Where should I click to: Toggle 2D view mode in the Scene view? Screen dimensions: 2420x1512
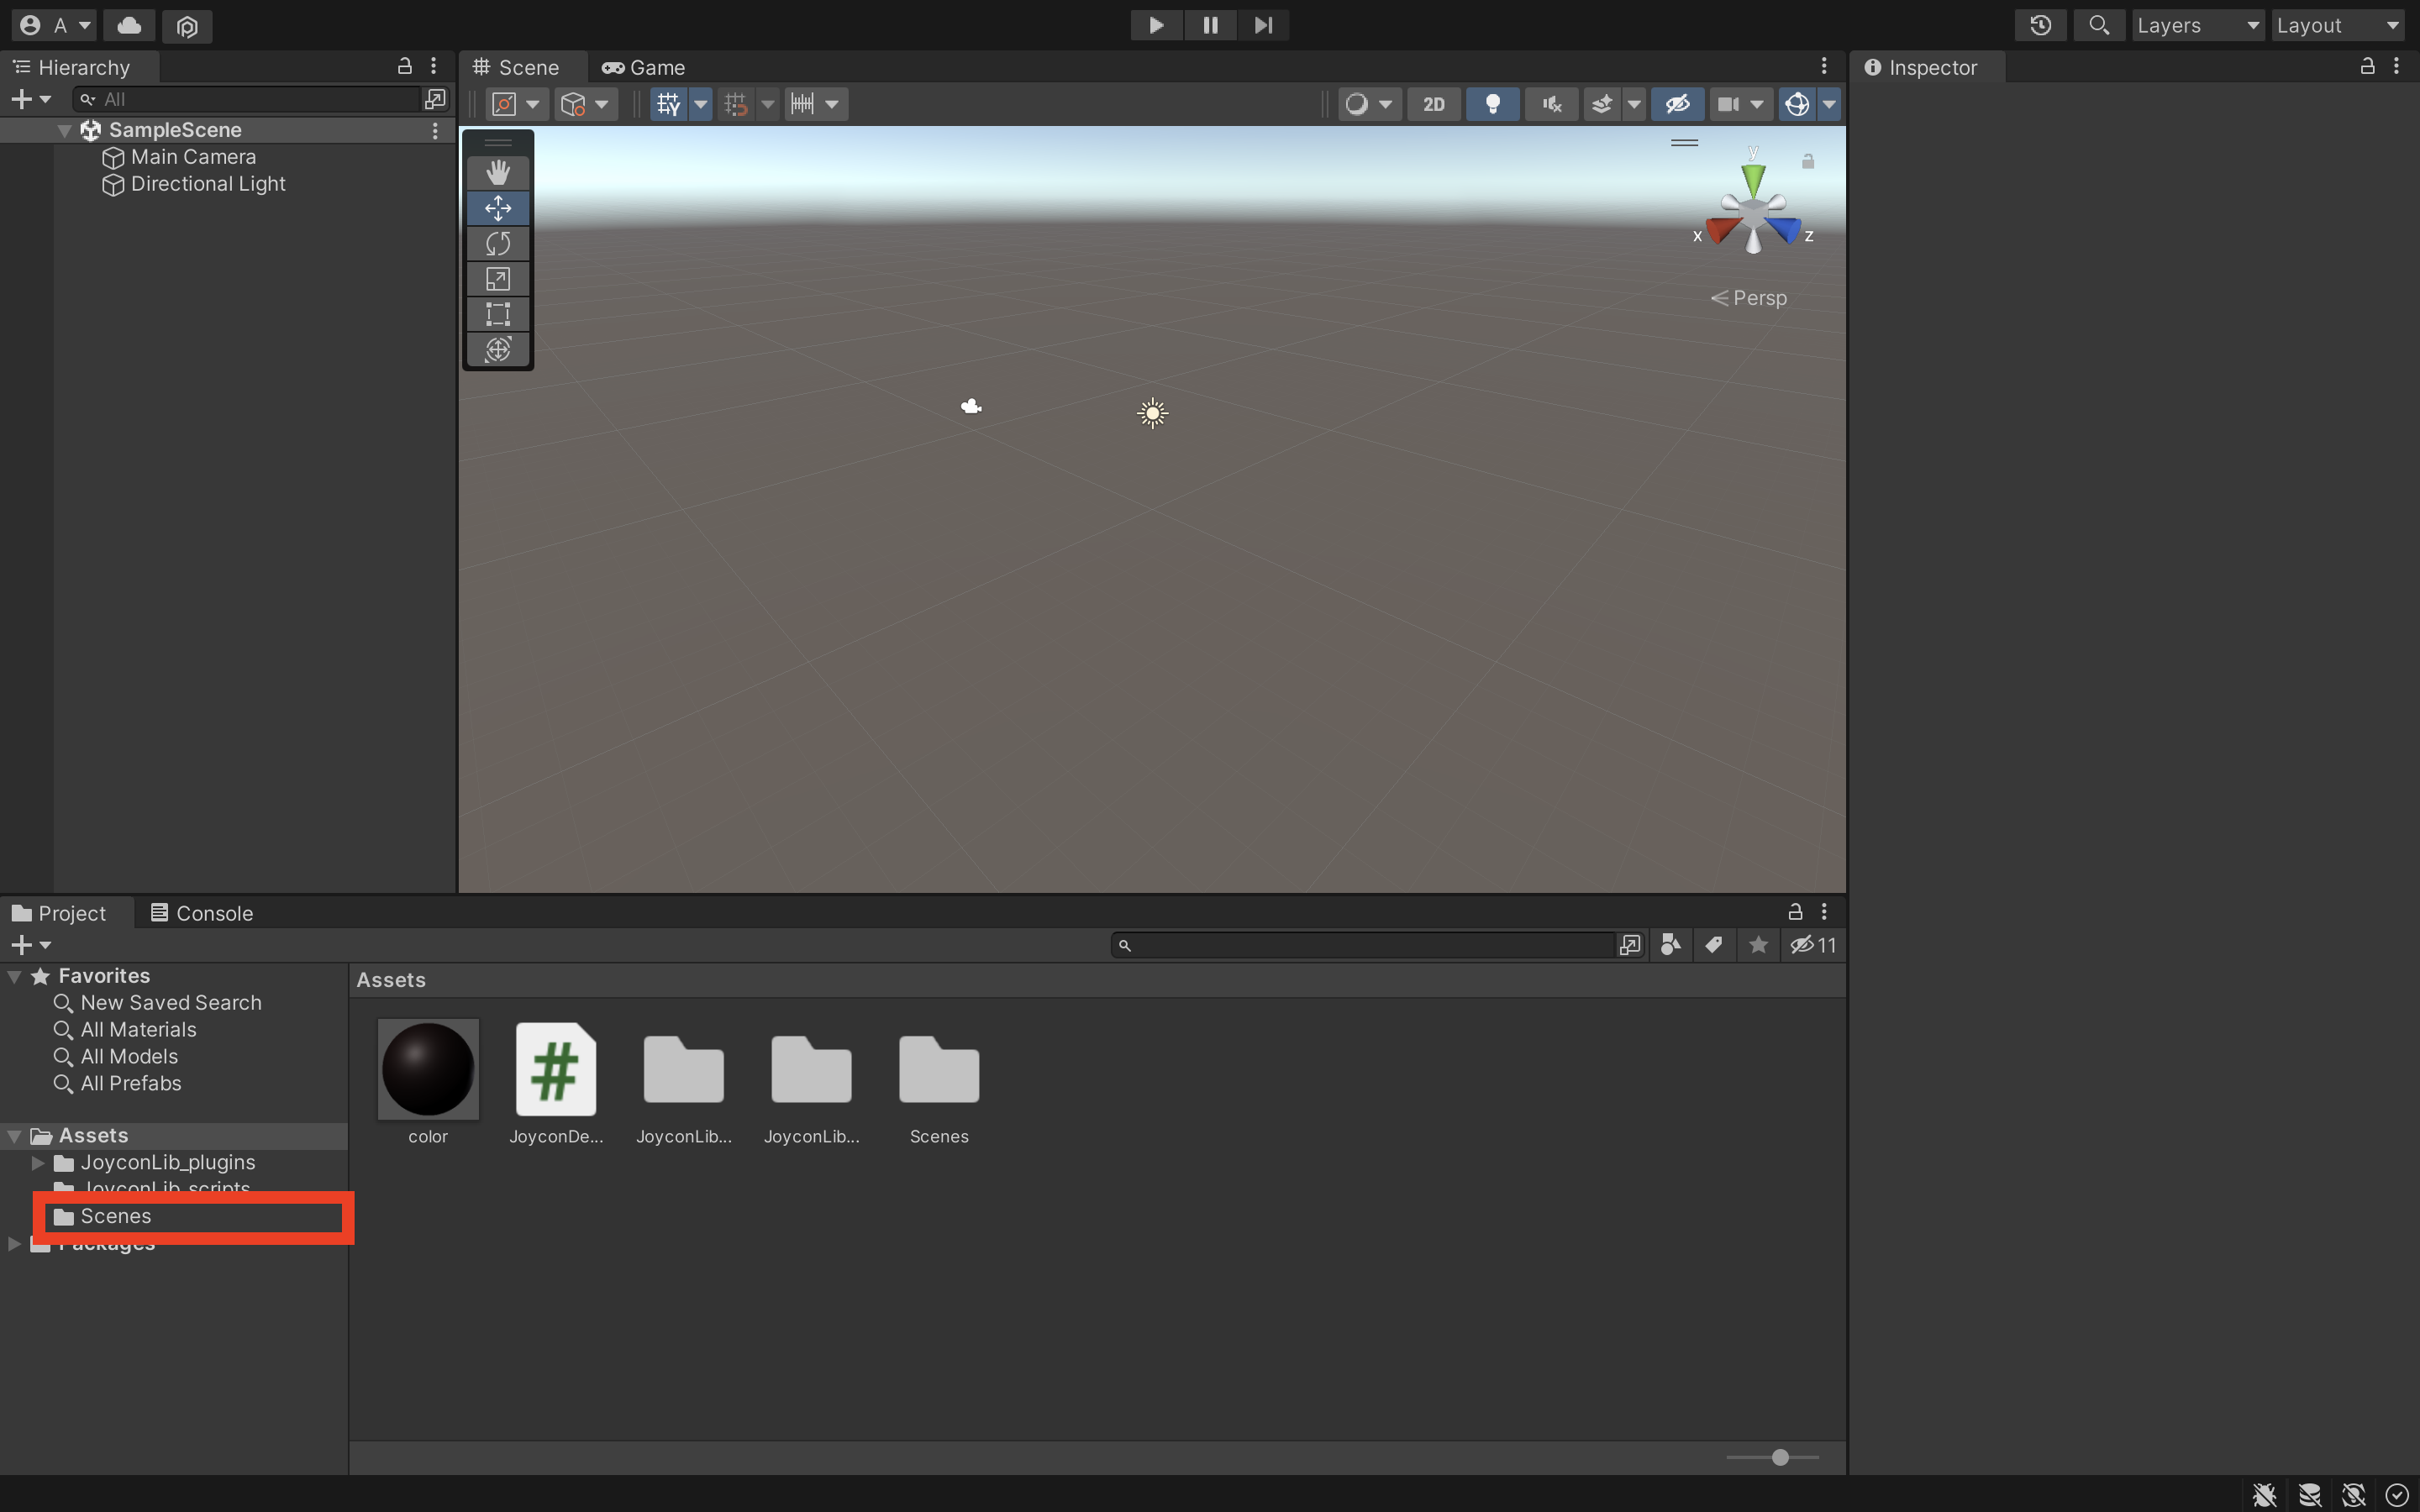[x=1433, y=103]
